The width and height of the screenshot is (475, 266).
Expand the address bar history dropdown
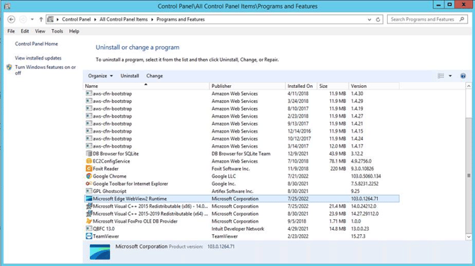pyautogui.click(x=369, y=19)
